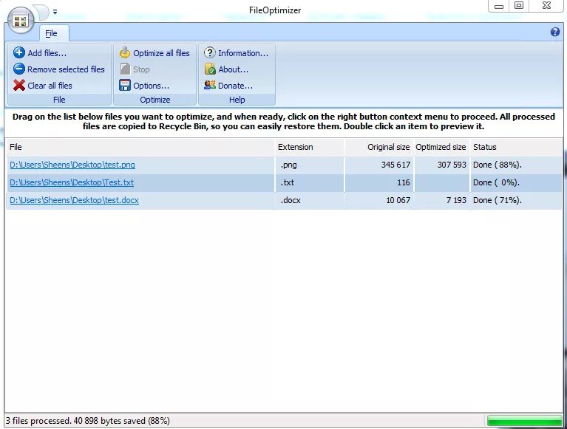This screenshot has width=567, height=429.
Task: Click the Donate people icon
Action: tap(210, 85)
